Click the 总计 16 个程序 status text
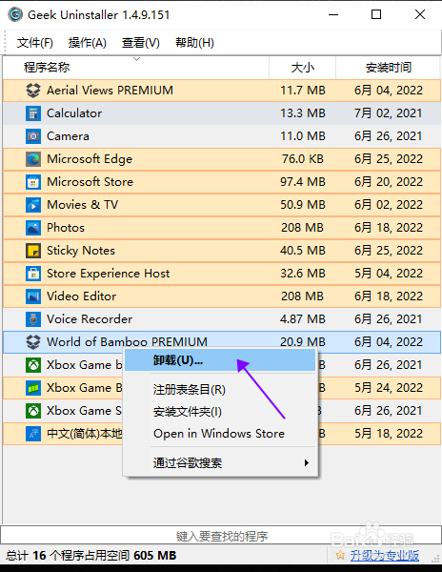Image resolution: width=442 pixels, height=572 pixels. pyautogui.click(x=91, y=556)
